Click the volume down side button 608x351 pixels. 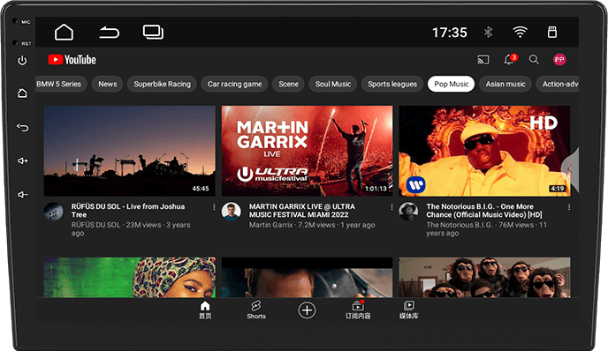click(22, 194)
